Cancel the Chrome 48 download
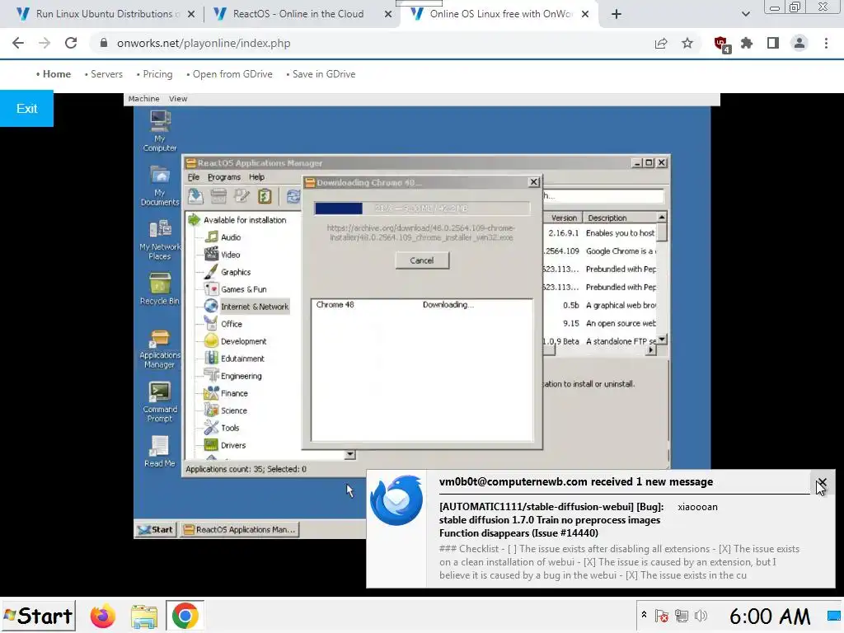Viewport: 844px width, 633px height. tap(422, 260)
